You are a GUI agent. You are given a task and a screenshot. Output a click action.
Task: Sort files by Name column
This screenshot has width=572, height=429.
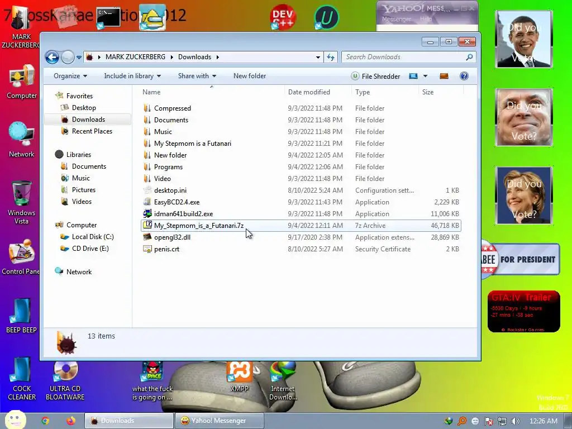point(212,92)
